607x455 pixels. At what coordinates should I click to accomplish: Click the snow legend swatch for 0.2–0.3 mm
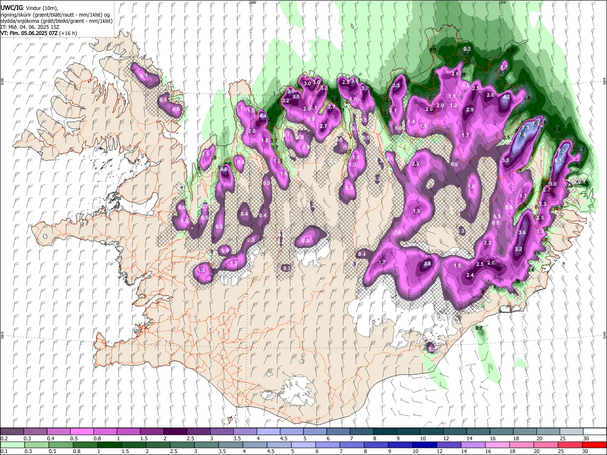click(x=12, y=432)
